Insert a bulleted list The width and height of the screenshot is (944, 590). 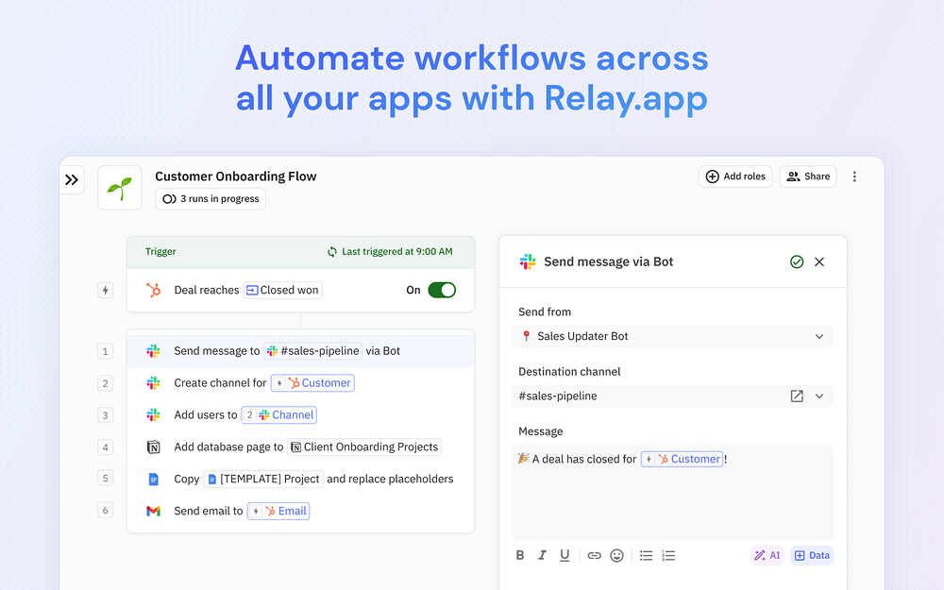tap(646, 556)
